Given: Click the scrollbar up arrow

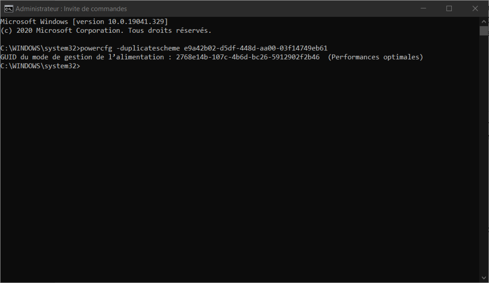Looking at the screenshot, I should pyautogui.click(x=484, y=21).
